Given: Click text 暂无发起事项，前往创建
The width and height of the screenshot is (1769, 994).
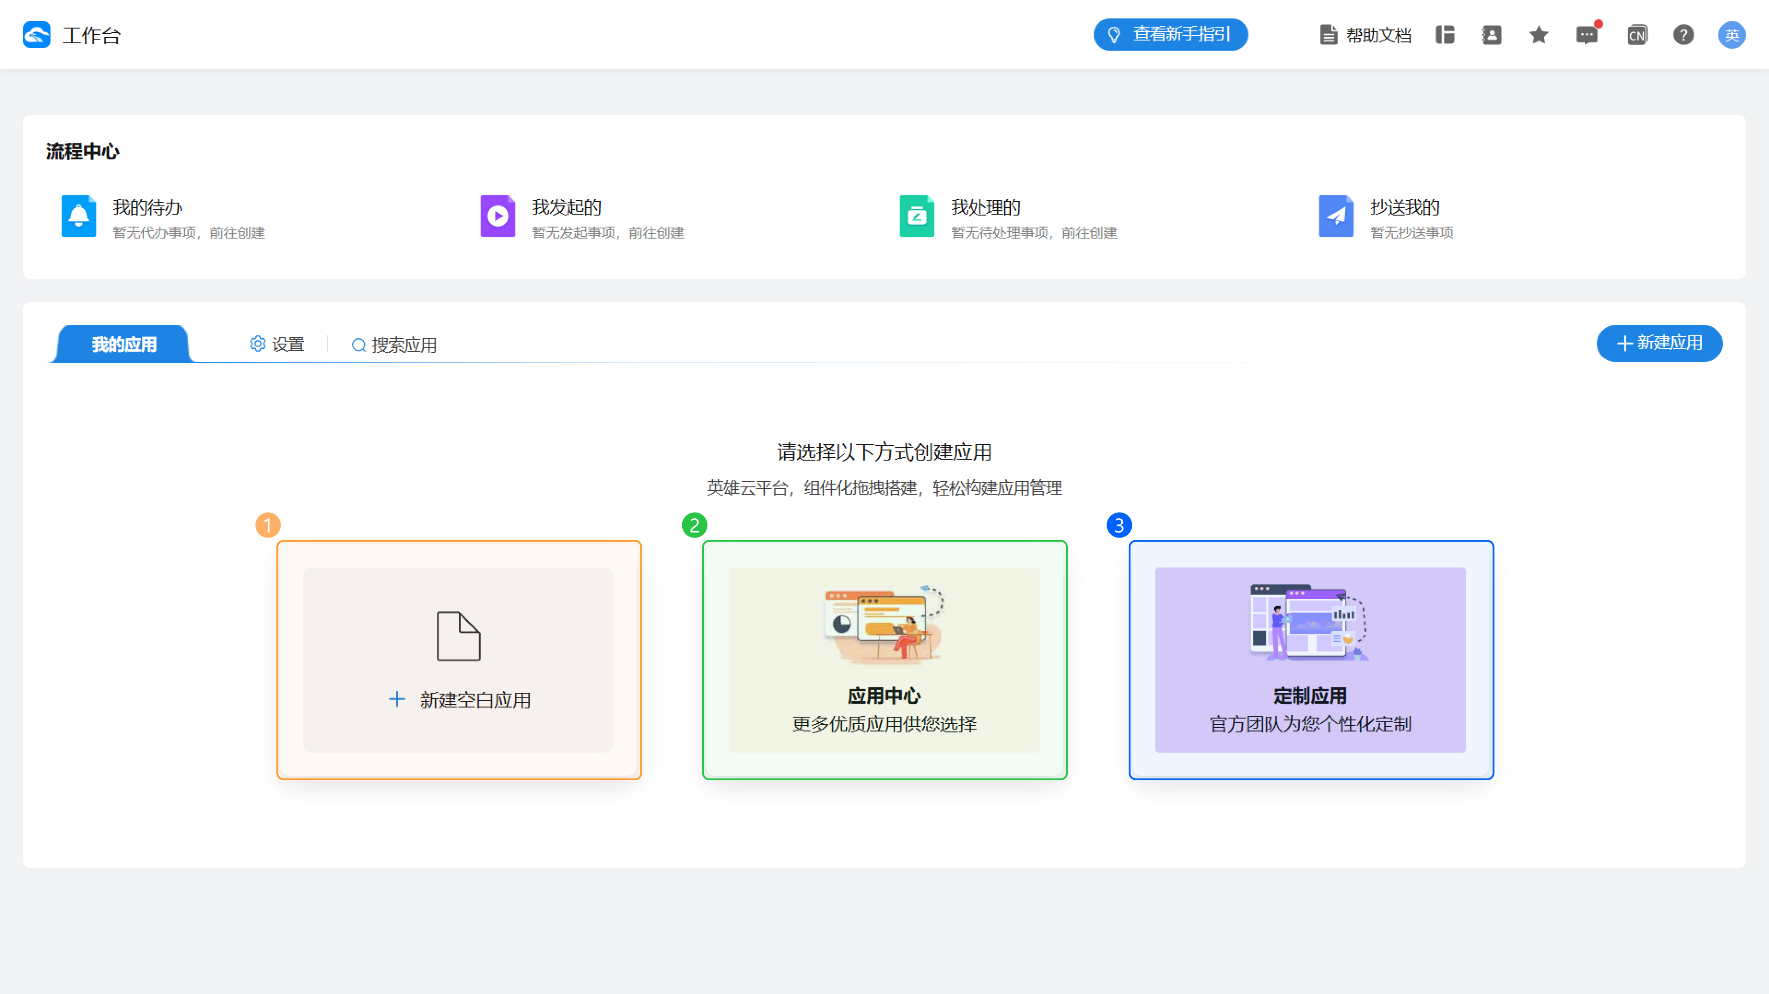Looking at the screenshot, I should tap(608, 233).
